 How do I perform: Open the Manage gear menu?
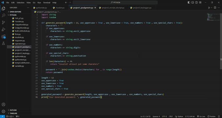[3, 111]
